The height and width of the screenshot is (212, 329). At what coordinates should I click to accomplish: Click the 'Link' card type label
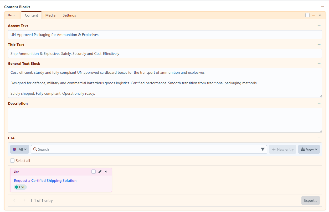[x=17, y=172]
